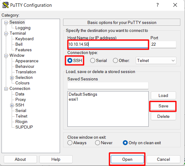
Task: Load the selected saved session
Action: (x=163, y=95)
